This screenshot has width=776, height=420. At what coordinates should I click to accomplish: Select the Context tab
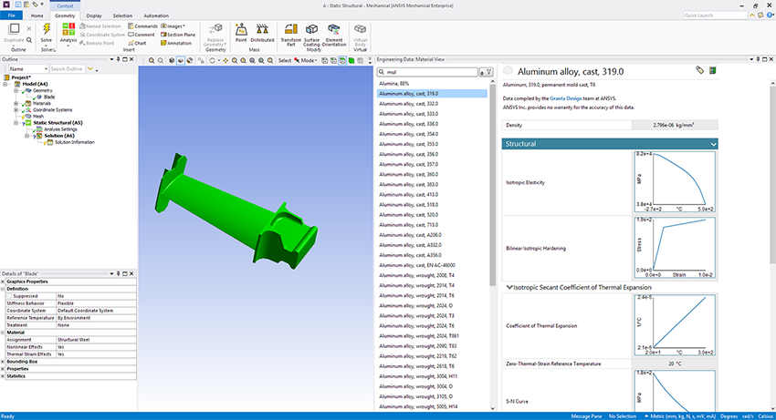pos(65,6)
